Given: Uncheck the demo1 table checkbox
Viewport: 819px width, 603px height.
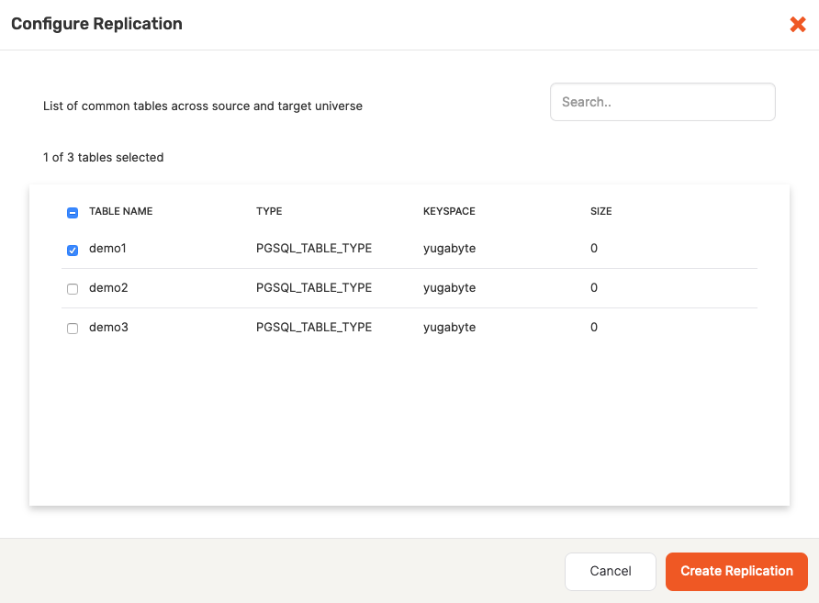Looking at the screenshot, I should (x=73, y=250).
